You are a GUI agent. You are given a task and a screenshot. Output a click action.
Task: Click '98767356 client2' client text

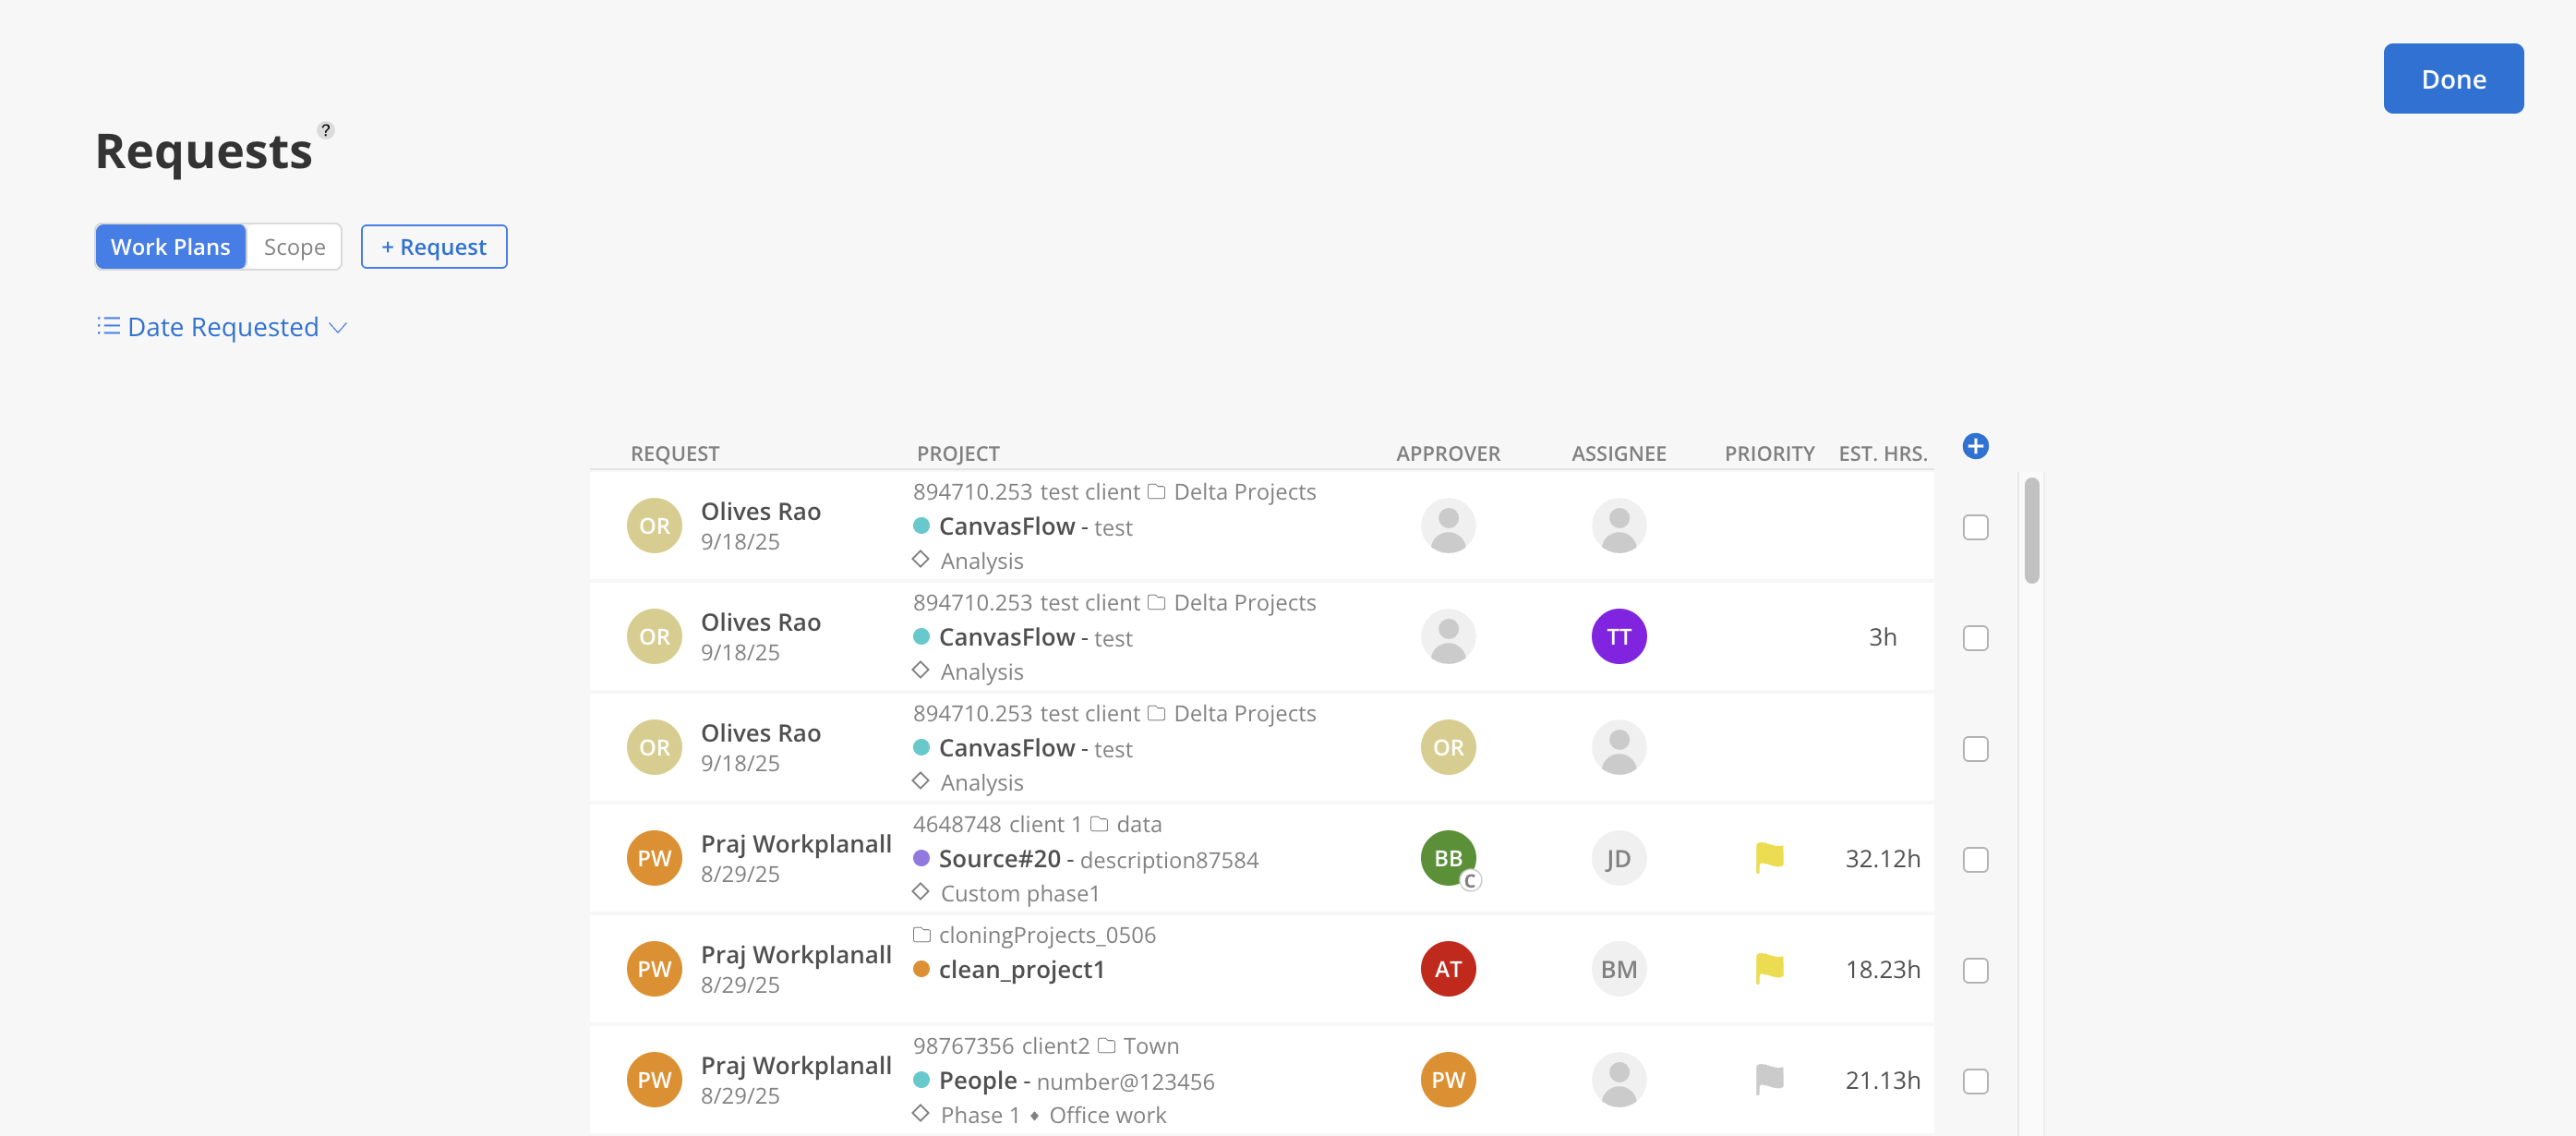1000,1047
